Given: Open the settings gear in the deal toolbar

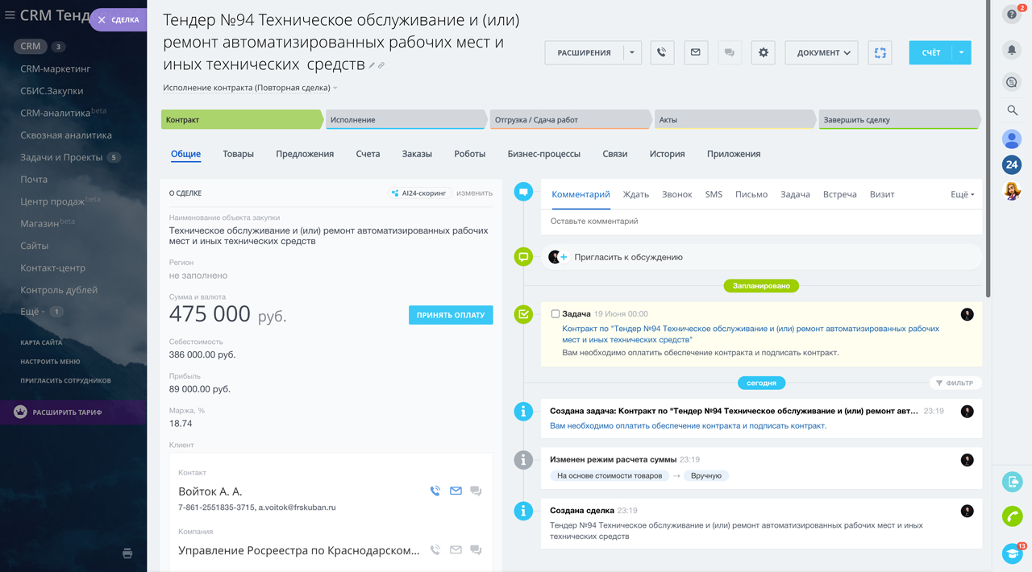Looking at the screenshot, I should [763, 52].
